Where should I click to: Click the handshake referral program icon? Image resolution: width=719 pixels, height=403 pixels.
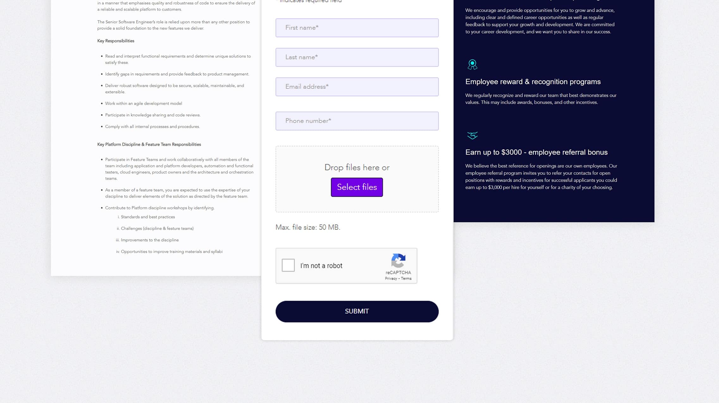[472, 136]
